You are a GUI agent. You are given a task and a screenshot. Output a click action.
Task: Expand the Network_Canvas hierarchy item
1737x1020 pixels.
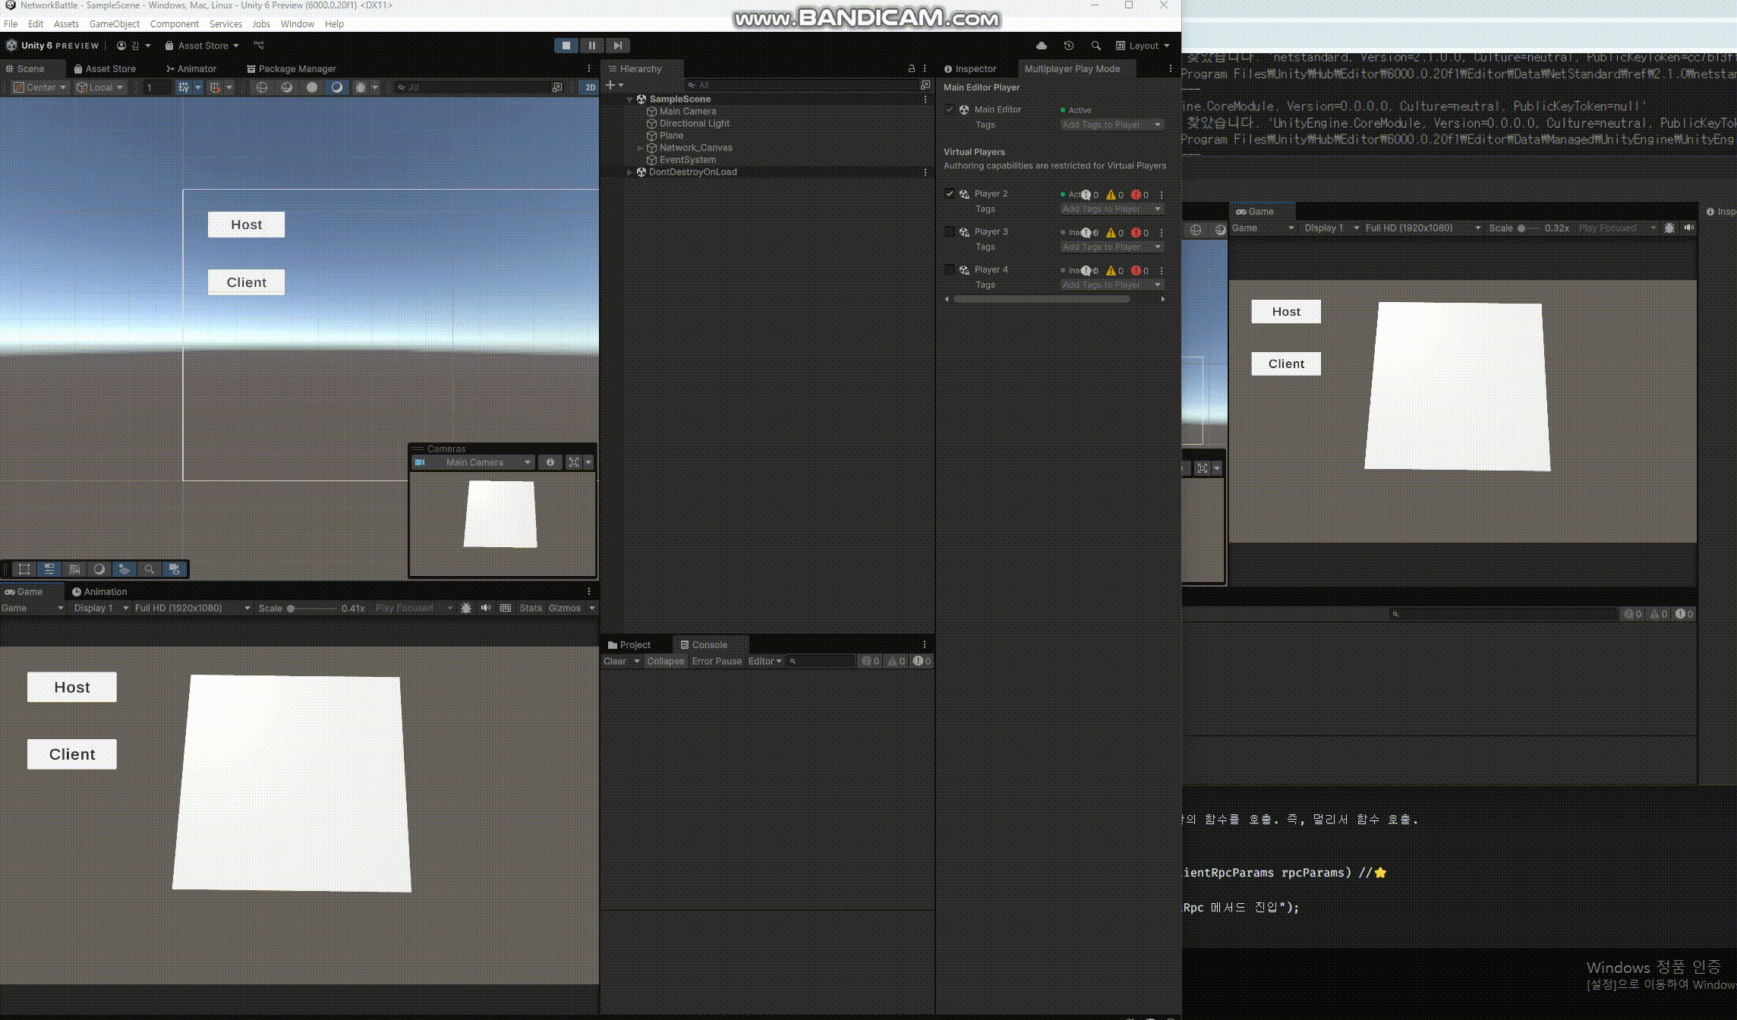pyautogui.click(x=640, y=148)
